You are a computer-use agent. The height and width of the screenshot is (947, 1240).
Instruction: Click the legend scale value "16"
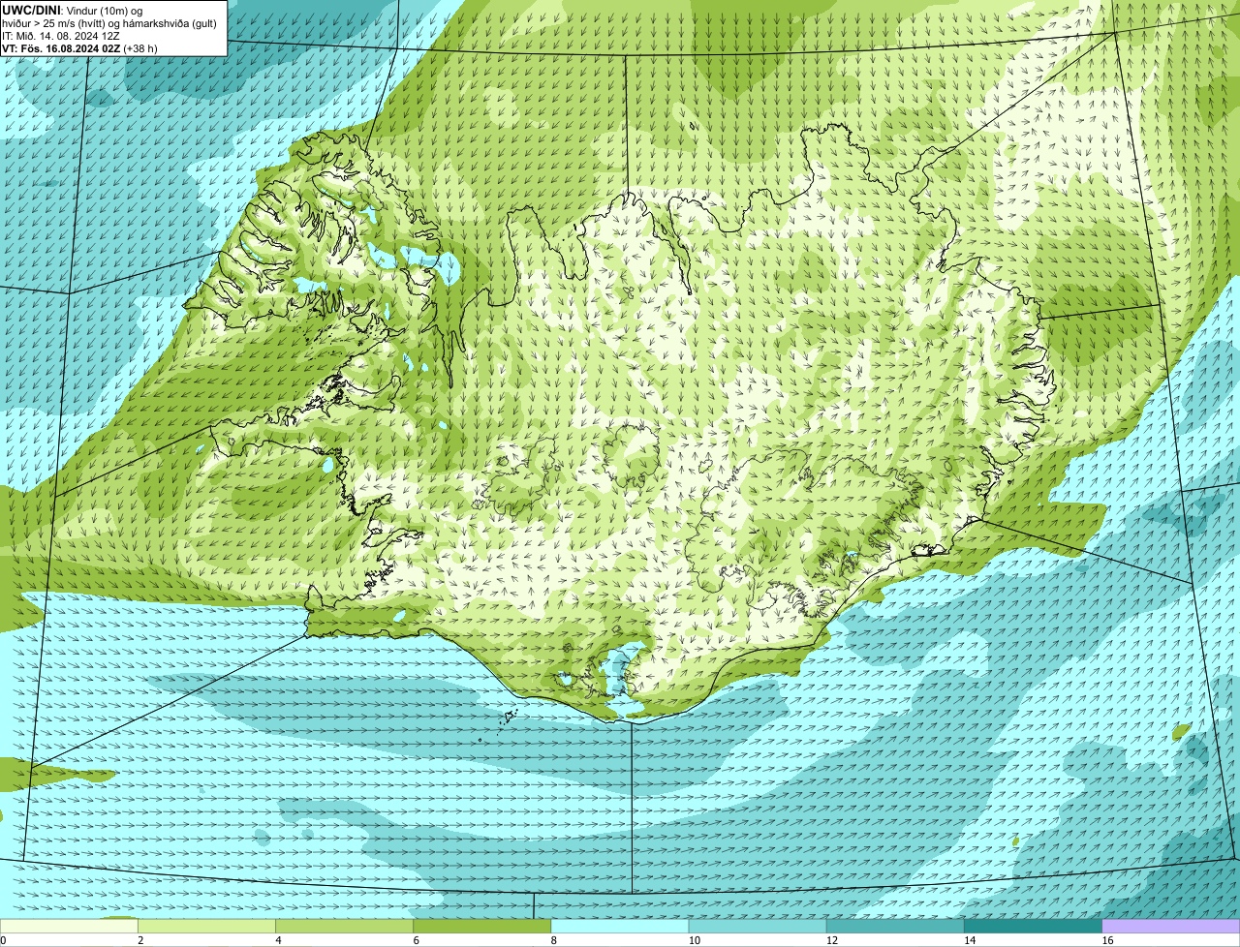pos(1106,940)
